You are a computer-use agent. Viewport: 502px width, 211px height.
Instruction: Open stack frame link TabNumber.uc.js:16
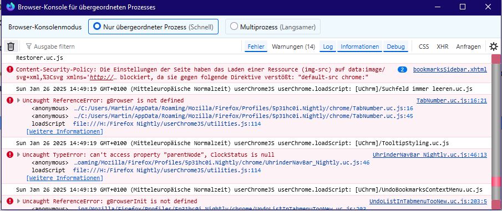[244, 109]
